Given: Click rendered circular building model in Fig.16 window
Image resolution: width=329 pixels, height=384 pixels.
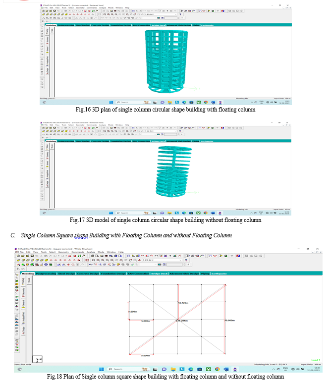Looking at the screenshot, I should point(166,61).
